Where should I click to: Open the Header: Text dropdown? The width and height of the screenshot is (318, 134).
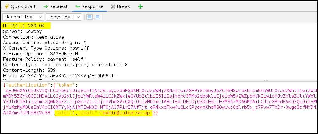coord(23,17)
